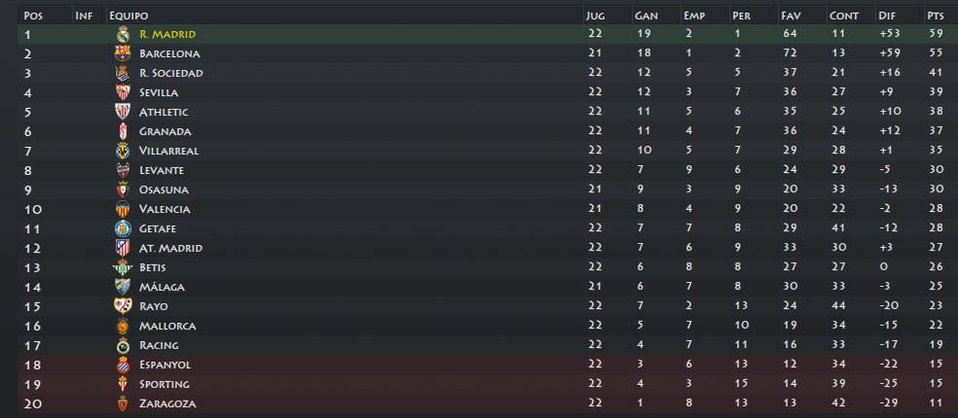Viewport: 958px width, 418px height.
Task: Click the Villarreal club crest
Action: click(123, 151)
